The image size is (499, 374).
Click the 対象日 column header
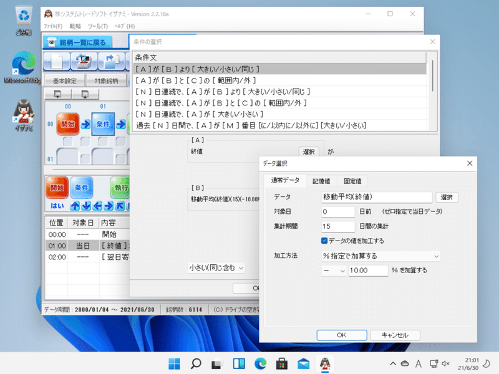click(83, 223)
